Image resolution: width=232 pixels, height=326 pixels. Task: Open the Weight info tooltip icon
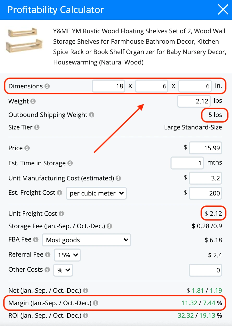[x=33, y=102]
